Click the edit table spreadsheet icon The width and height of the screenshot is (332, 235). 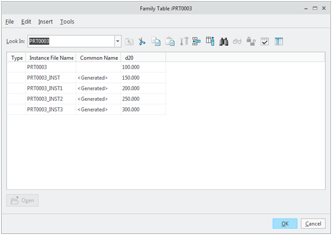coord(278,41)
